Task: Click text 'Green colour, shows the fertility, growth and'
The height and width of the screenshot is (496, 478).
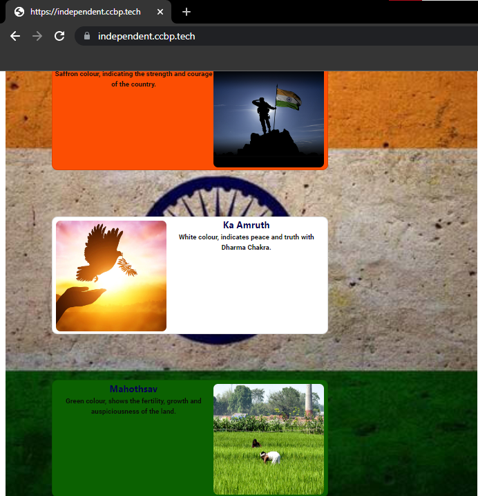Action: click(x=133, y=401)
